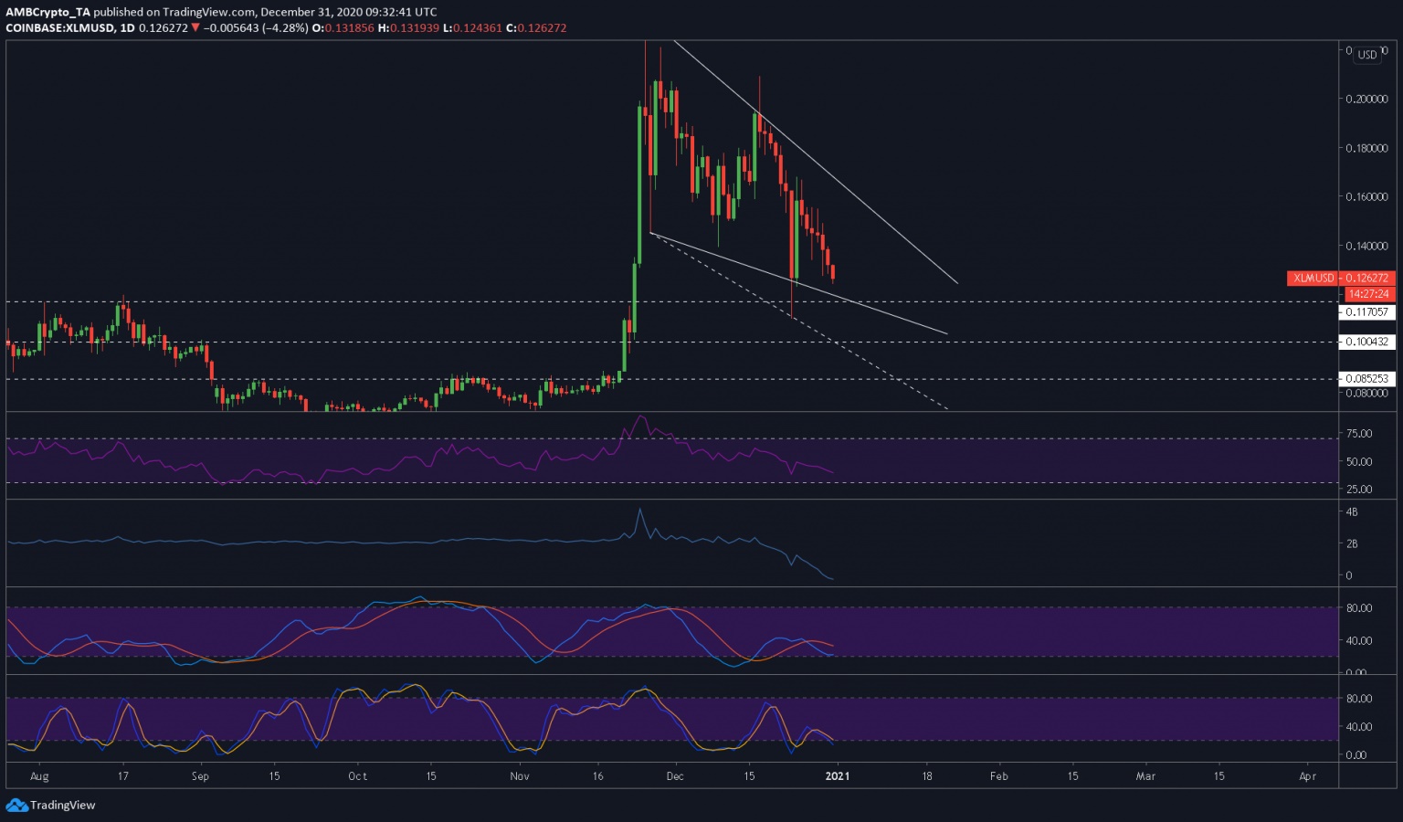Image resolution: width=1403 pixels, height=822 pixels.
Task: Click the AMBCrypto_TA publisher name
Action: click(x=47, y=12)
